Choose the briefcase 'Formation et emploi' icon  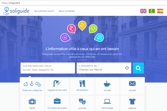point(57,101)
